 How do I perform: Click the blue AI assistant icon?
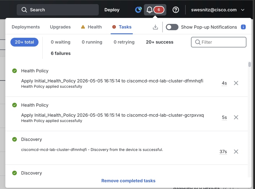(138, 10)
